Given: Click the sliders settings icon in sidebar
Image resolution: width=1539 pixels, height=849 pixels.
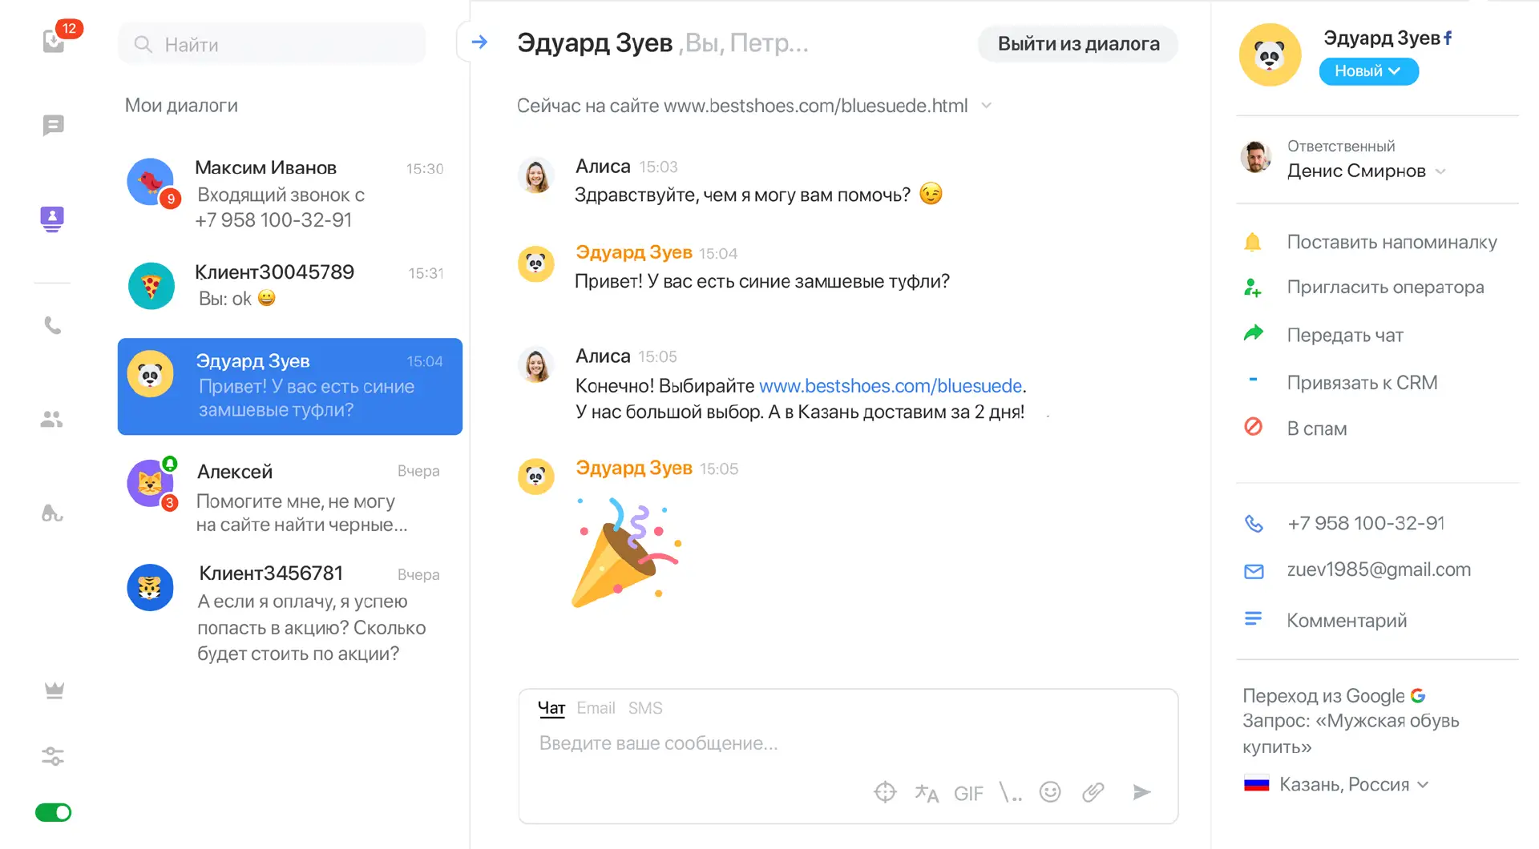Looking at the screenshot, I should (x=53, y=756).
